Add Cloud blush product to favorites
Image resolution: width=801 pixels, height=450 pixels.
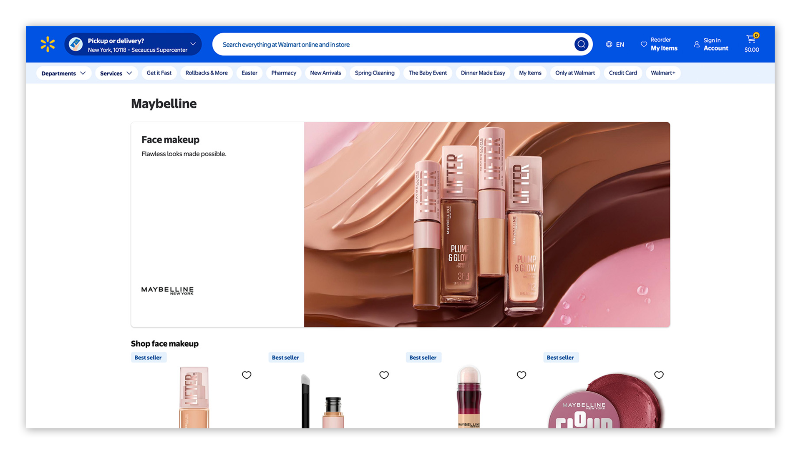click(x=659, y=375)
